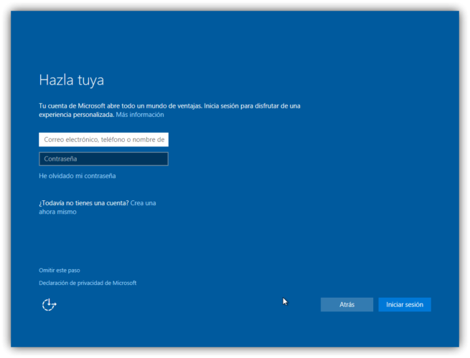Sign in with Iniciar sesión

[x=405, y=305]
